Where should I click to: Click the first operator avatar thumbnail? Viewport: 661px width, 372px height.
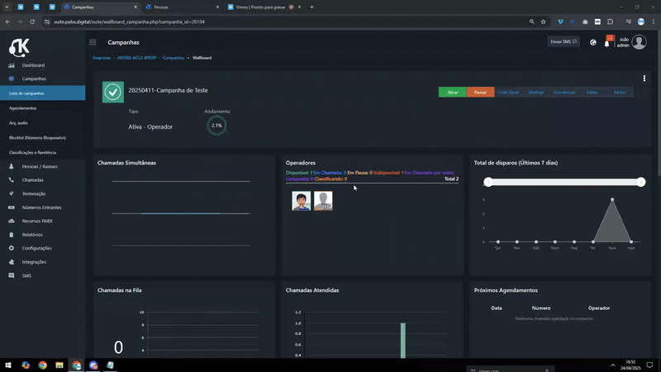coord(301,201)
